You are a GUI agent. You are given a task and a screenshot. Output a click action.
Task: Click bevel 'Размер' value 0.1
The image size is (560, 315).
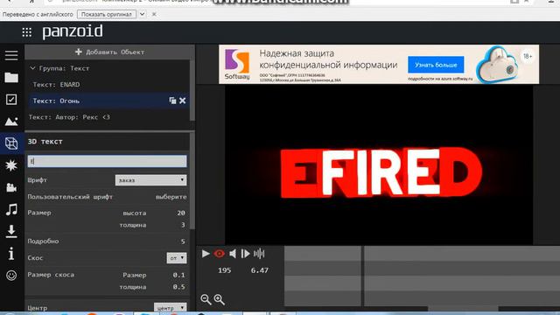pyautogui.click(x=178, y=275)
